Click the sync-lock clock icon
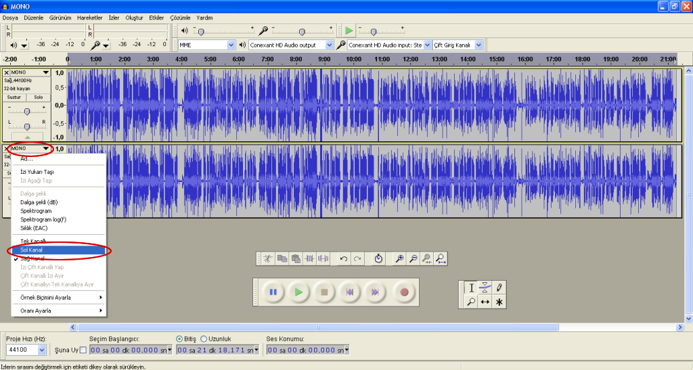Image resolution: width=693 pixels, height=370 pixels. (378, 259)
